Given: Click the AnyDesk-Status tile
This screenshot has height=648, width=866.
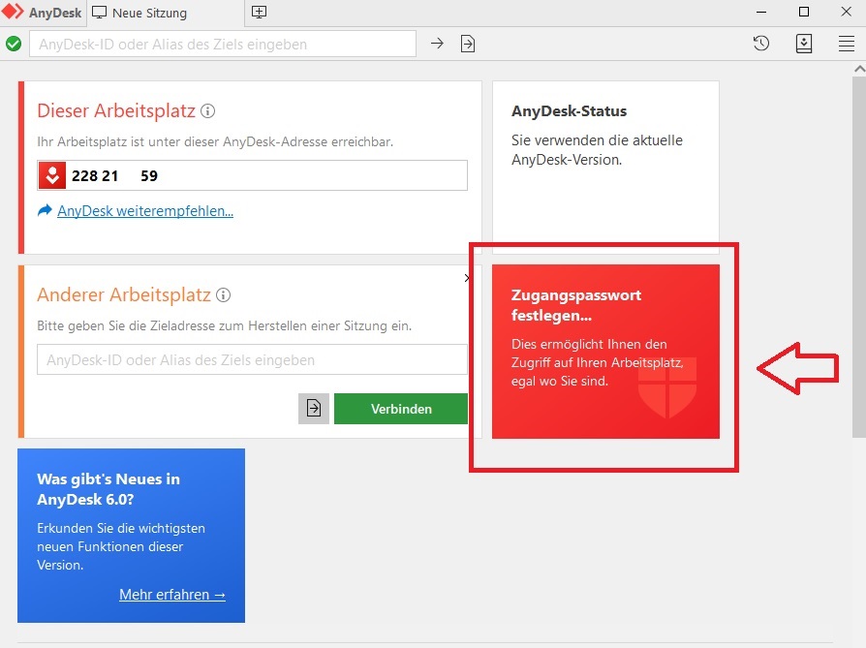Looking at the screenshot, I should [605, 168].
